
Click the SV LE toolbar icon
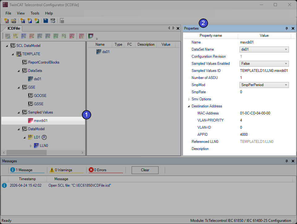(82, 36)
